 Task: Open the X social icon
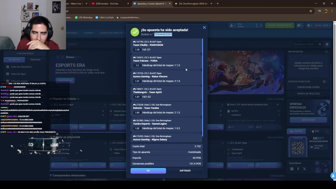tap(304, 169)
